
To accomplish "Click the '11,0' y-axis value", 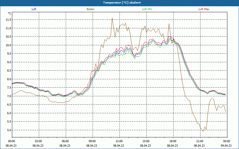I will tap(9, 28).
